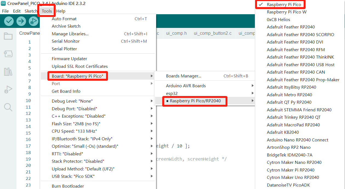Click line number 23 in the gutter

click(x=28, y=185)
